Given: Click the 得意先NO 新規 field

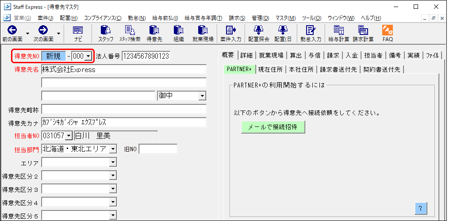Looking at the screenshot, I should (54, 56).
